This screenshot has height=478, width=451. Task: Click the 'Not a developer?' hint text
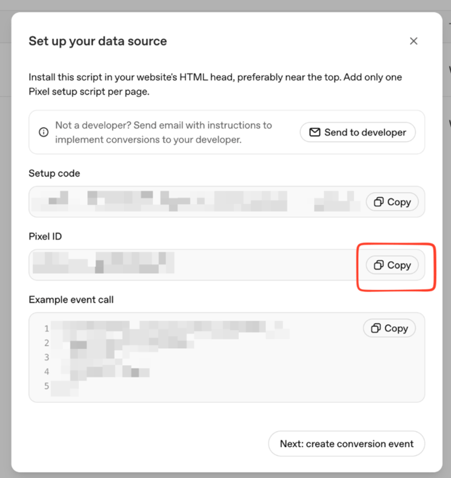point(164,132)
